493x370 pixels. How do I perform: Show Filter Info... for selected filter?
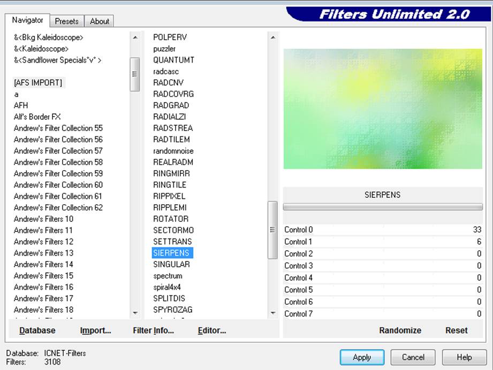153,330
